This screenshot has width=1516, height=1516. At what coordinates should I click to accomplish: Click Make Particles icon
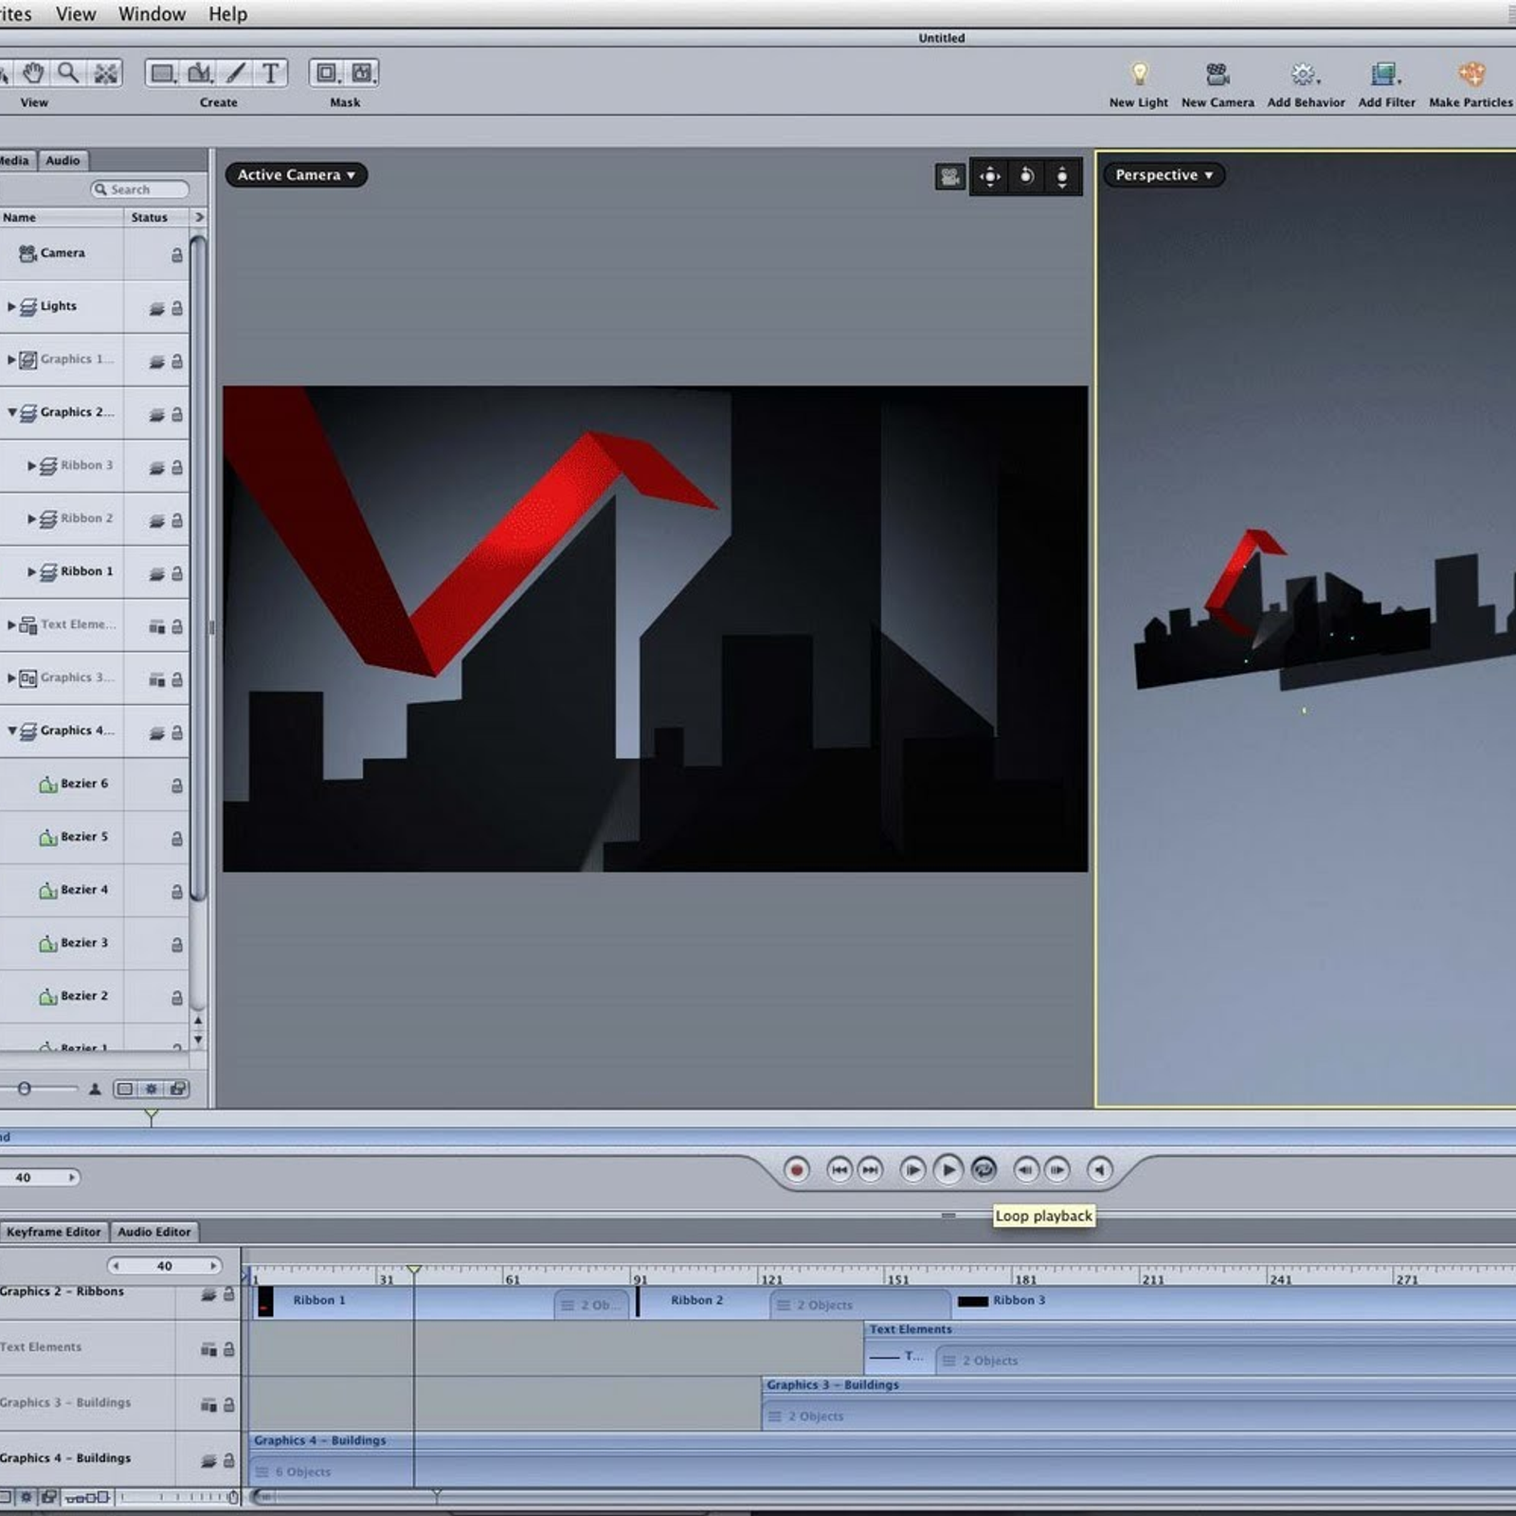coord(1471,74)
